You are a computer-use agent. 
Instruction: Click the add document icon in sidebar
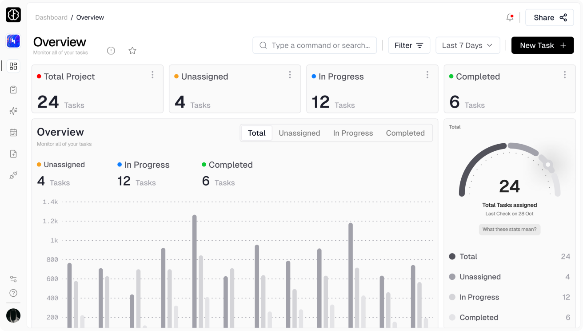13,154
